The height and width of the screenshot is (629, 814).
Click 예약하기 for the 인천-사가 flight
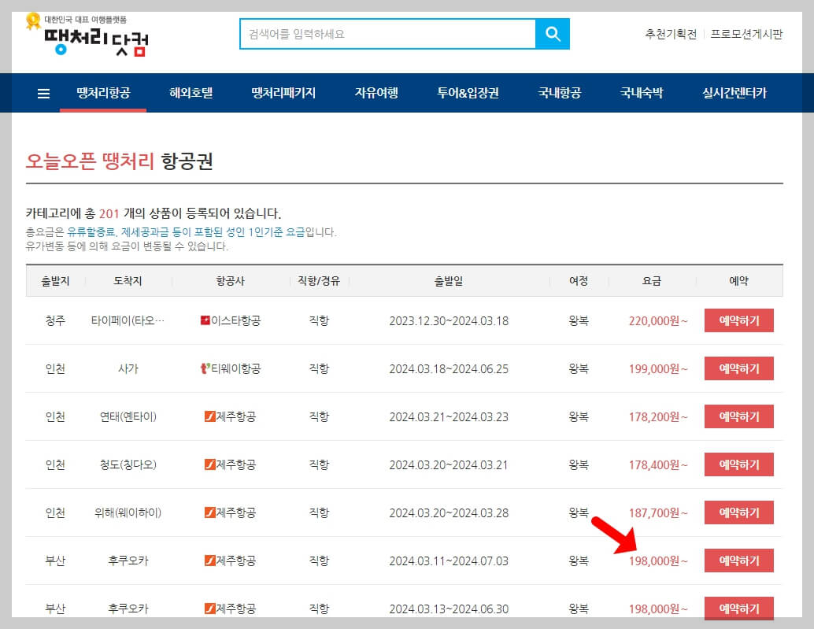[738, 368]
